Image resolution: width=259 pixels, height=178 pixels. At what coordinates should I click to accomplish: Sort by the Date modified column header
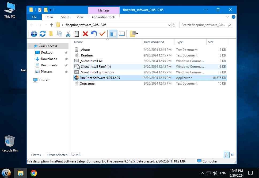pos(158,42)
